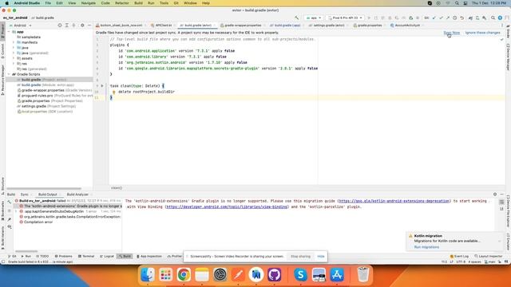This screenshot has height=287, width=511.
Task: Open the Terminal tool window tab
Action: point(86,257)
